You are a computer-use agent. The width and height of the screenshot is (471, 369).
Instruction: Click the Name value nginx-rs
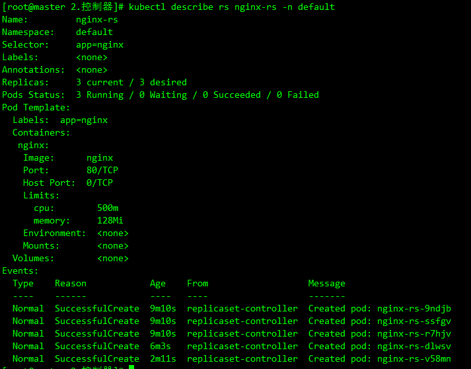pyautogui.click(x=97, y=20)
